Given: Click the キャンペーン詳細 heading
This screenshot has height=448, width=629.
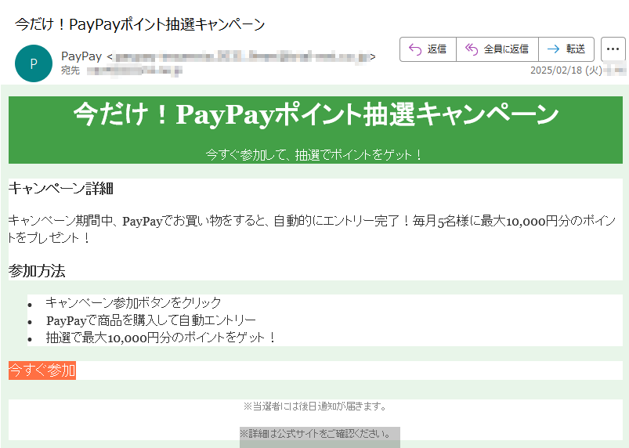Looking at the screenshot, I should (61, 188).
